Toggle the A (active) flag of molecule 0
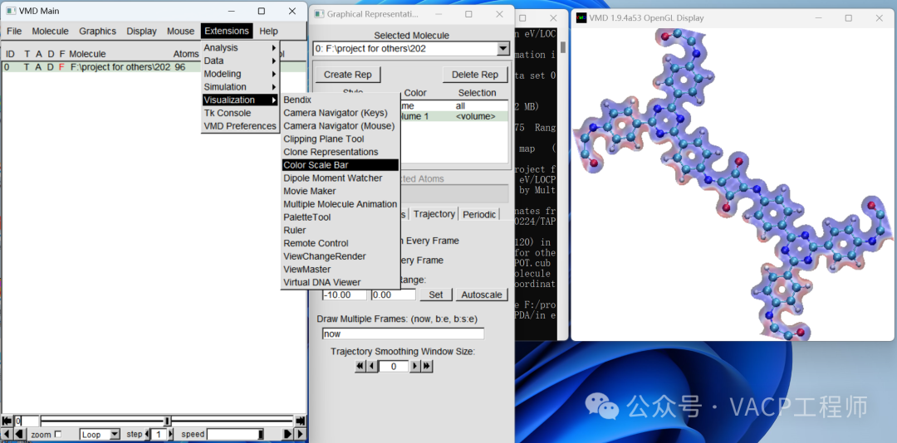 point(39,67)
